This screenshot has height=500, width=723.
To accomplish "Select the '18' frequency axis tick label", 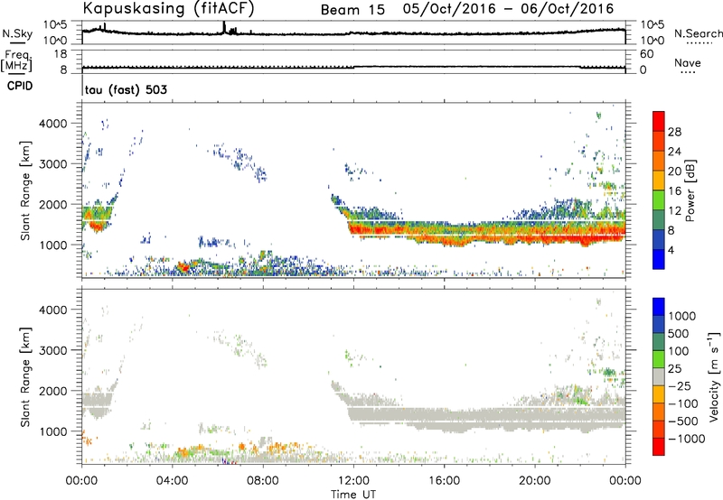I will tap(61, 54).
